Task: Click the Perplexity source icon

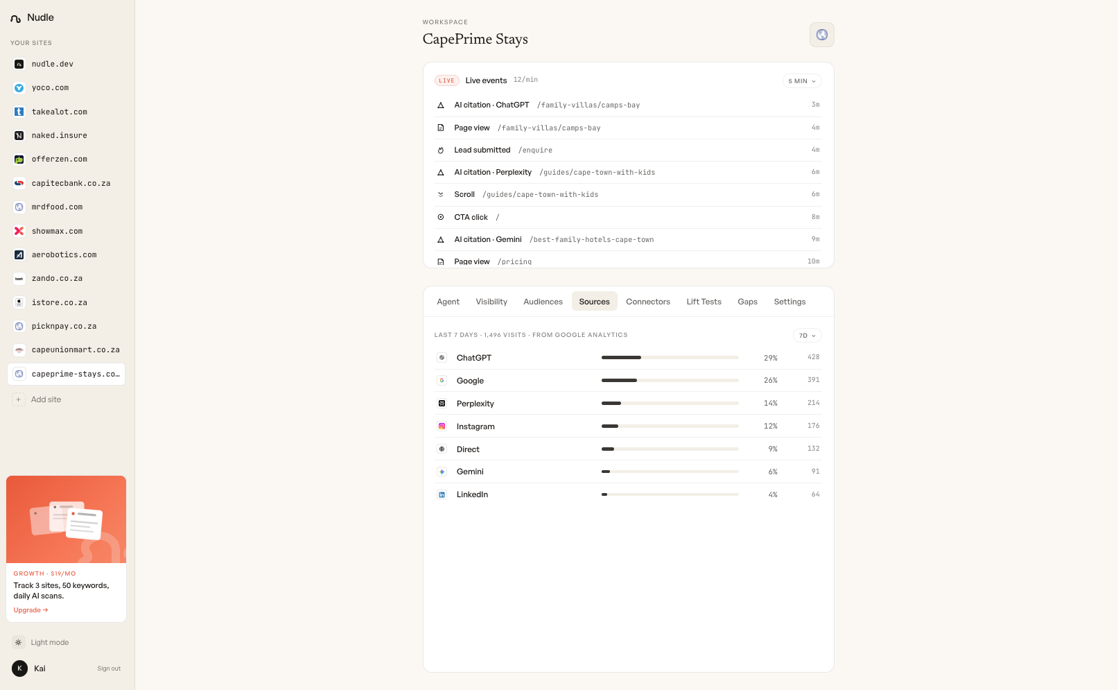Action: tap(442, 404)
